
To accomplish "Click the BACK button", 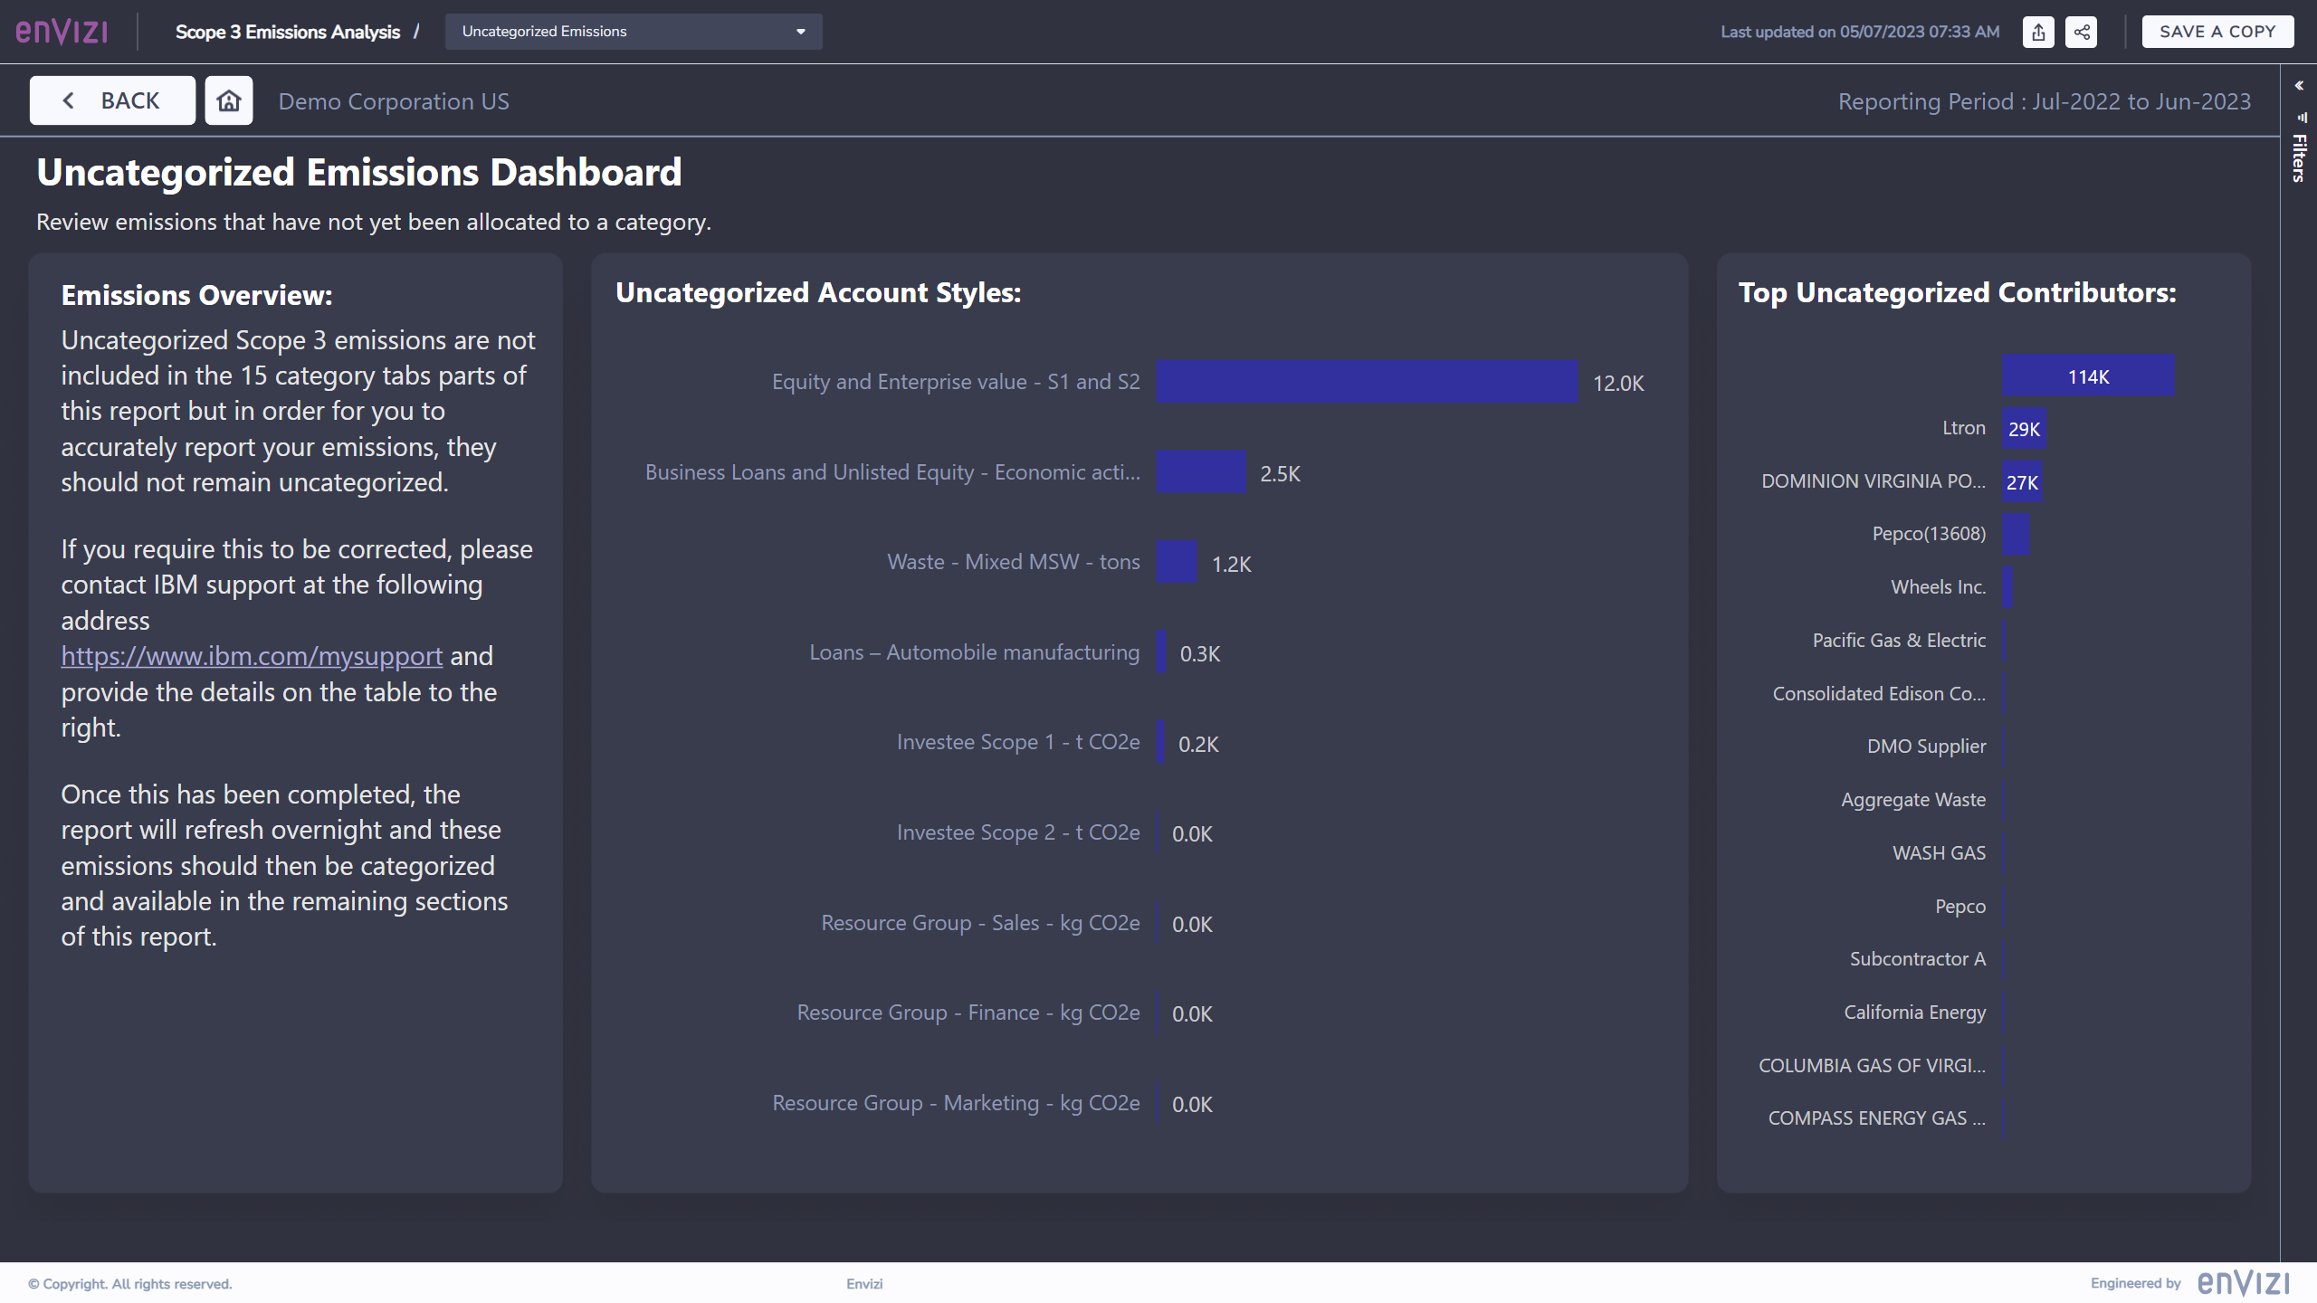I will (x=112, y=100).
